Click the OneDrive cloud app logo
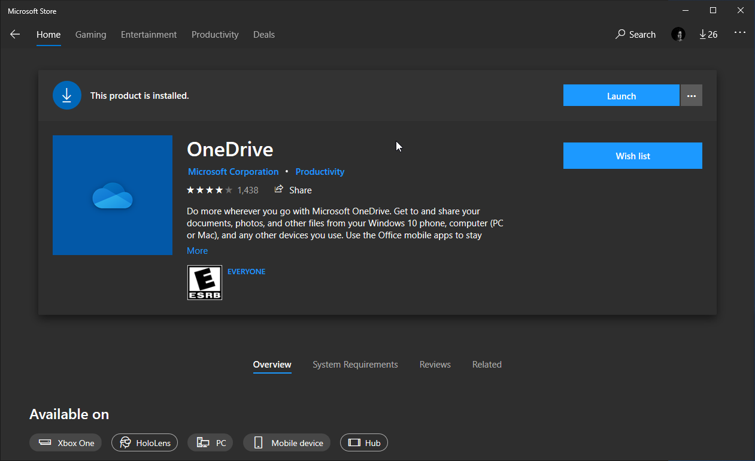The width and height of the screenshot is (755, 461). [112, 195]
